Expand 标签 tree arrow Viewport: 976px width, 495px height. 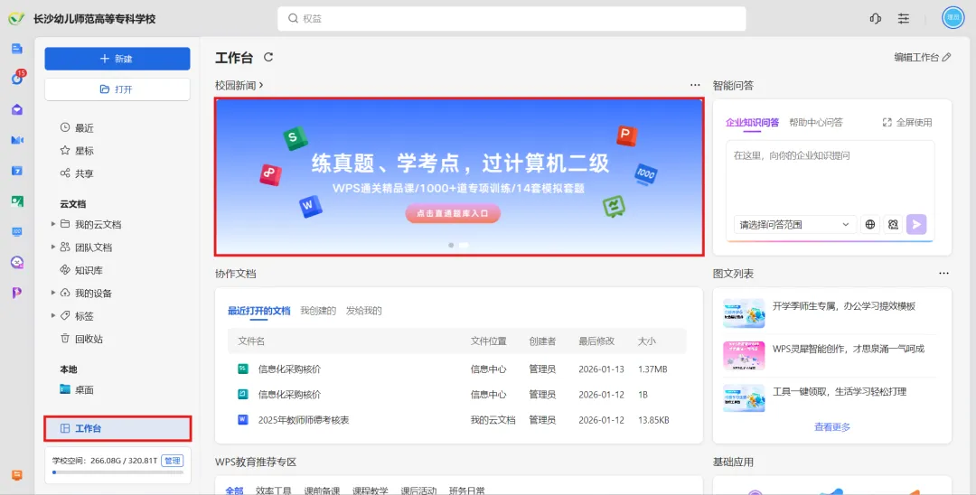point(53,316)
